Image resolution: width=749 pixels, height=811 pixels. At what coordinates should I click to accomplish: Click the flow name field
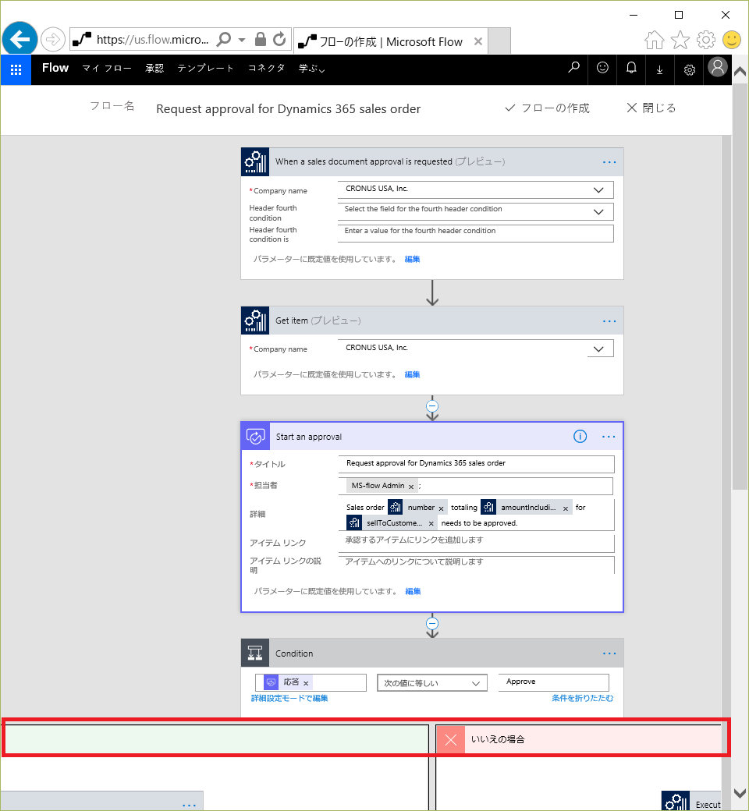pyautogui.click(x=289, y=109)
